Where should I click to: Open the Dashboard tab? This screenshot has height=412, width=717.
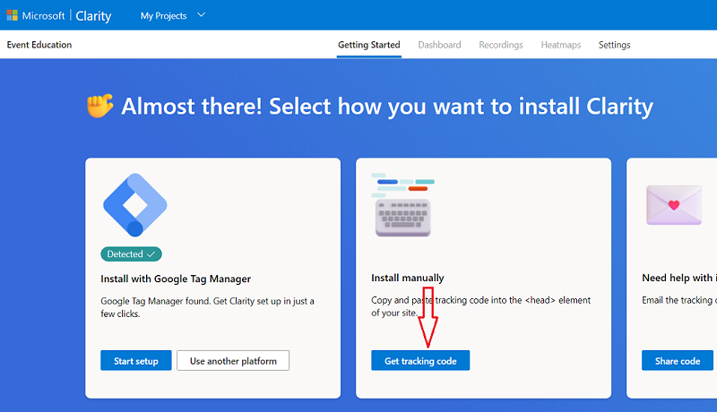439,45
